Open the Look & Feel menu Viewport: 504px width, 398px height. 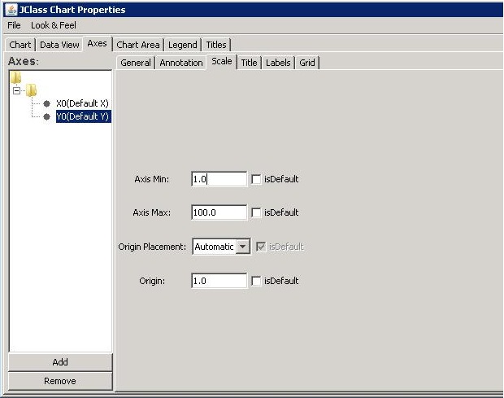click(x=54, y=25)
